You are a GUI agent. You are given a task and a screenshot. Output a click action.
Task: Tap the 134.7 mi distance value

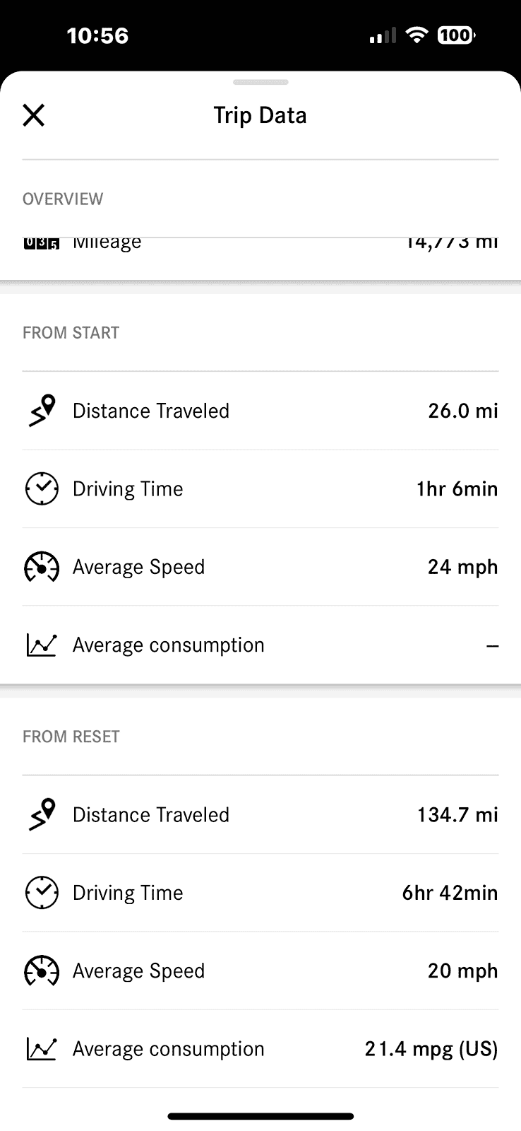(457, 815)
